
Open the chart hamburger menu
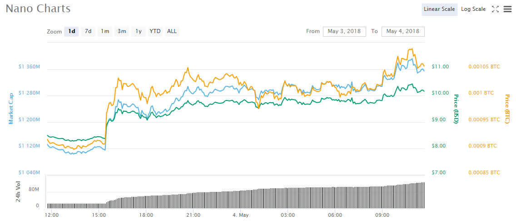[507, 9]
